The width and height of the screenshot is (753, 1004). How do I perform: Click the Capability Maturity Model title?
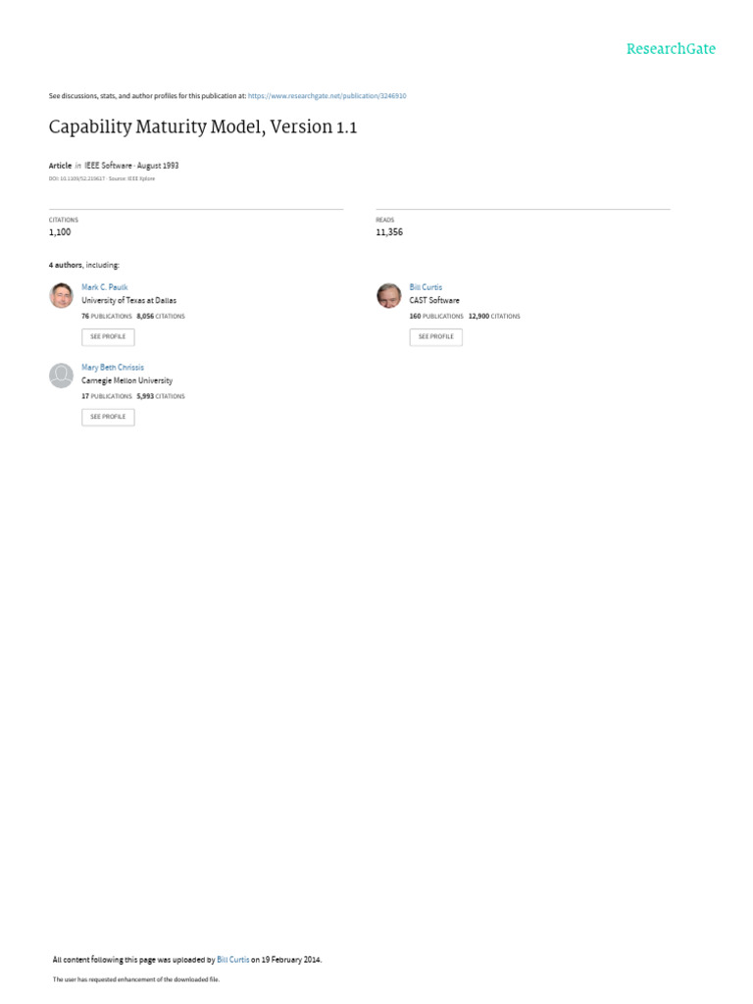tap(202, 126)
